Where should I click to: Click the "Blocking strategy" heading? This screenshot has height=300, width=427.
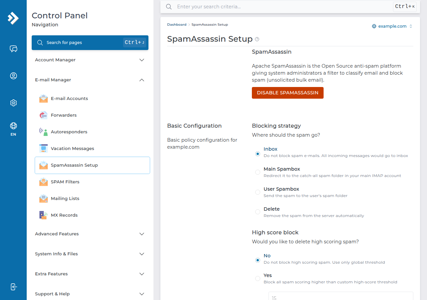[277, 126]
